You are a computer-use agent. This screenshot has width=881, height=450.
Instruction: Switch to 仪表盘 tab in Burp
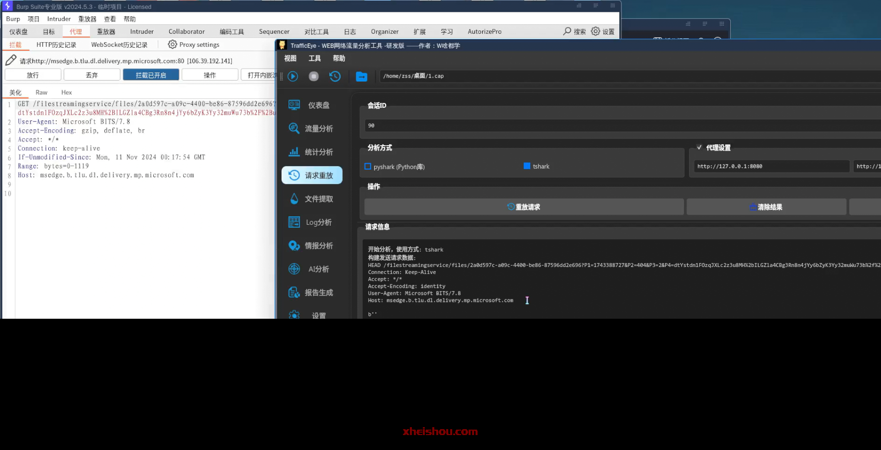tap(18, 31)
